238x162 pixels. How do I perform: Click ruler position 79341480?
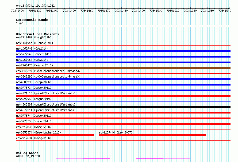point(121,11)
